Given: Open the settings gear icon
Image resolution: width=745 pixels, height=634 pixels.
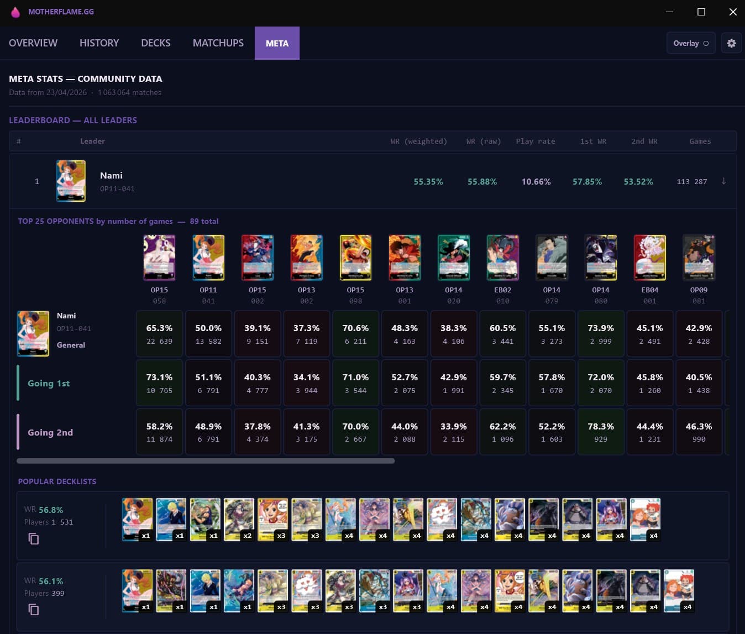Looking at the screenshot, I should (x=731, y=43).
